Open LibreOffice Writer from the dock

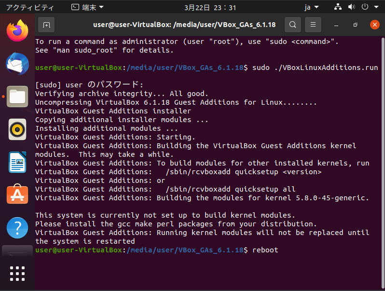pyautogui.click(x=17, y=162)
